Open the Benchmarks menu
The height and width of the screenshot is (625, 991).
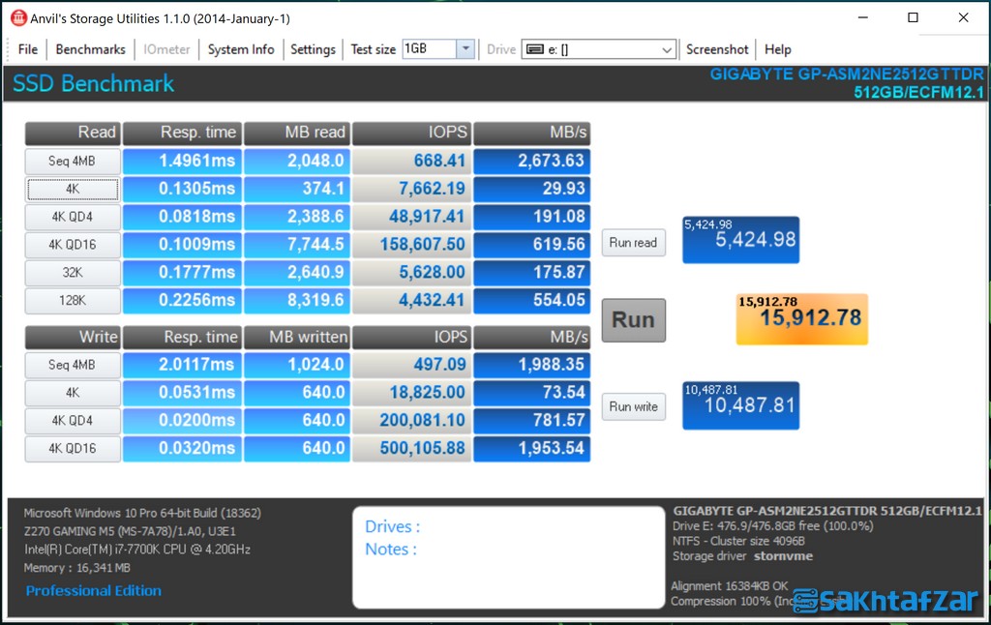pos(90,49)
